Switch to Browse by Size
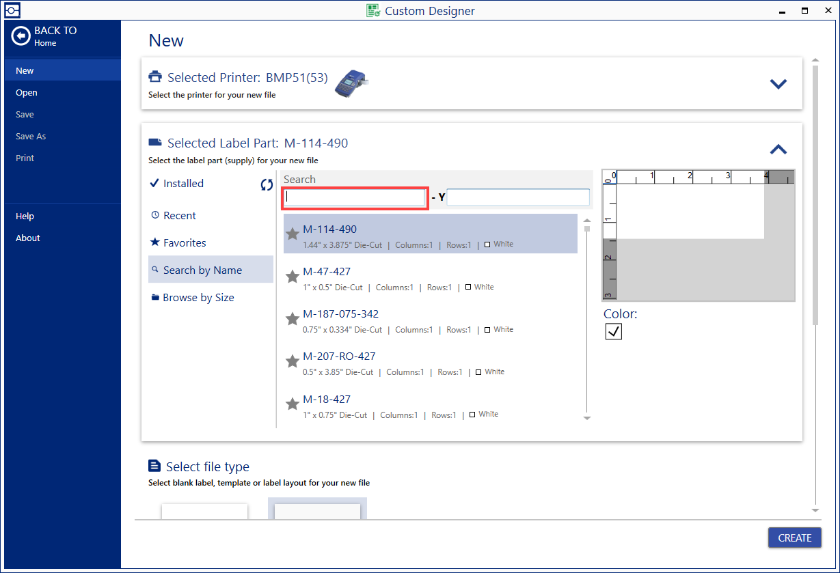This screenshot has height=573, width=840. click(198, 298)
